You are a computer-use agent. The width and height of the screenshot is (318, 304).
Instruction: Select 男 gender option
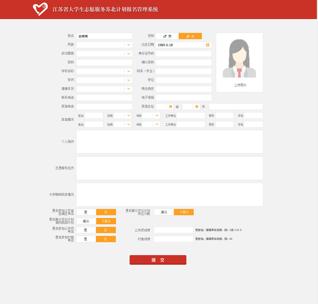coord(167,36)
